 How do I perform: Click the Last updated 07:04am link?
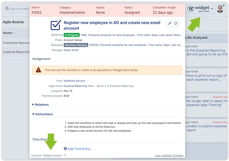[169, 155]
